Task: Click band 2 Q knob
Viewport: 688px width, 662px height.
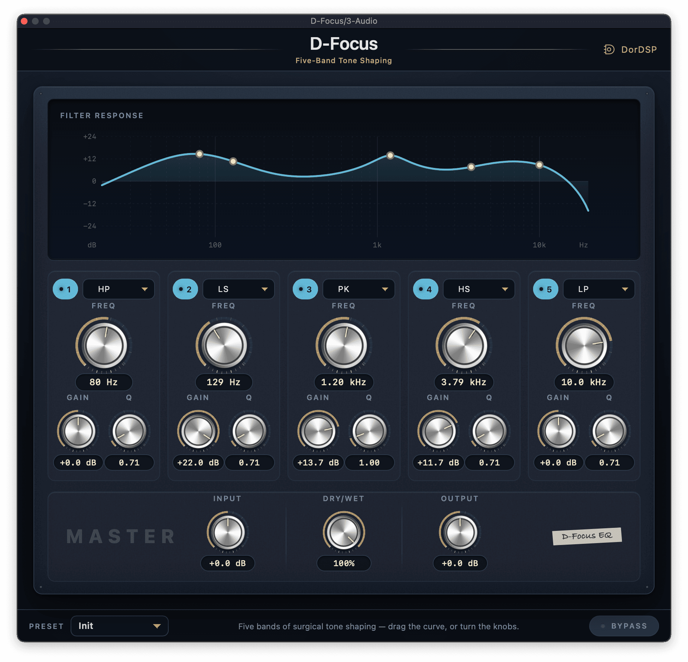Action: 249,431
